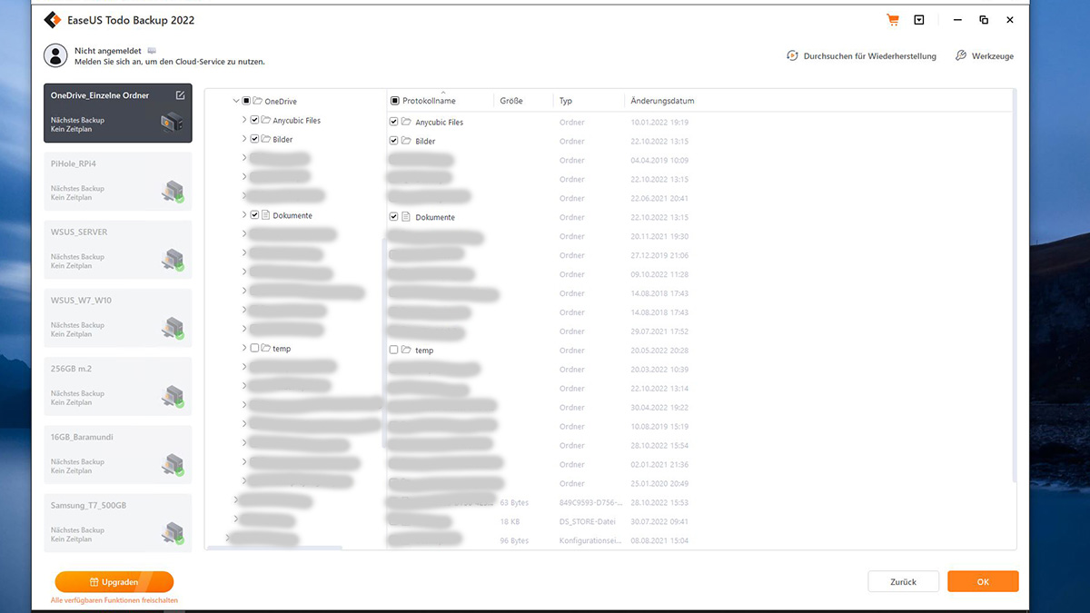
Task: Collapse the OneDrive tree node
Action: pos(236,101)
